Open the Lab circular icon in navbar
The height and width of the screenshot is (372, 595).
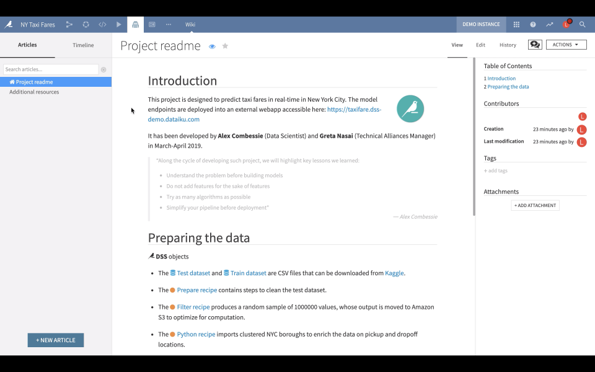86,24
